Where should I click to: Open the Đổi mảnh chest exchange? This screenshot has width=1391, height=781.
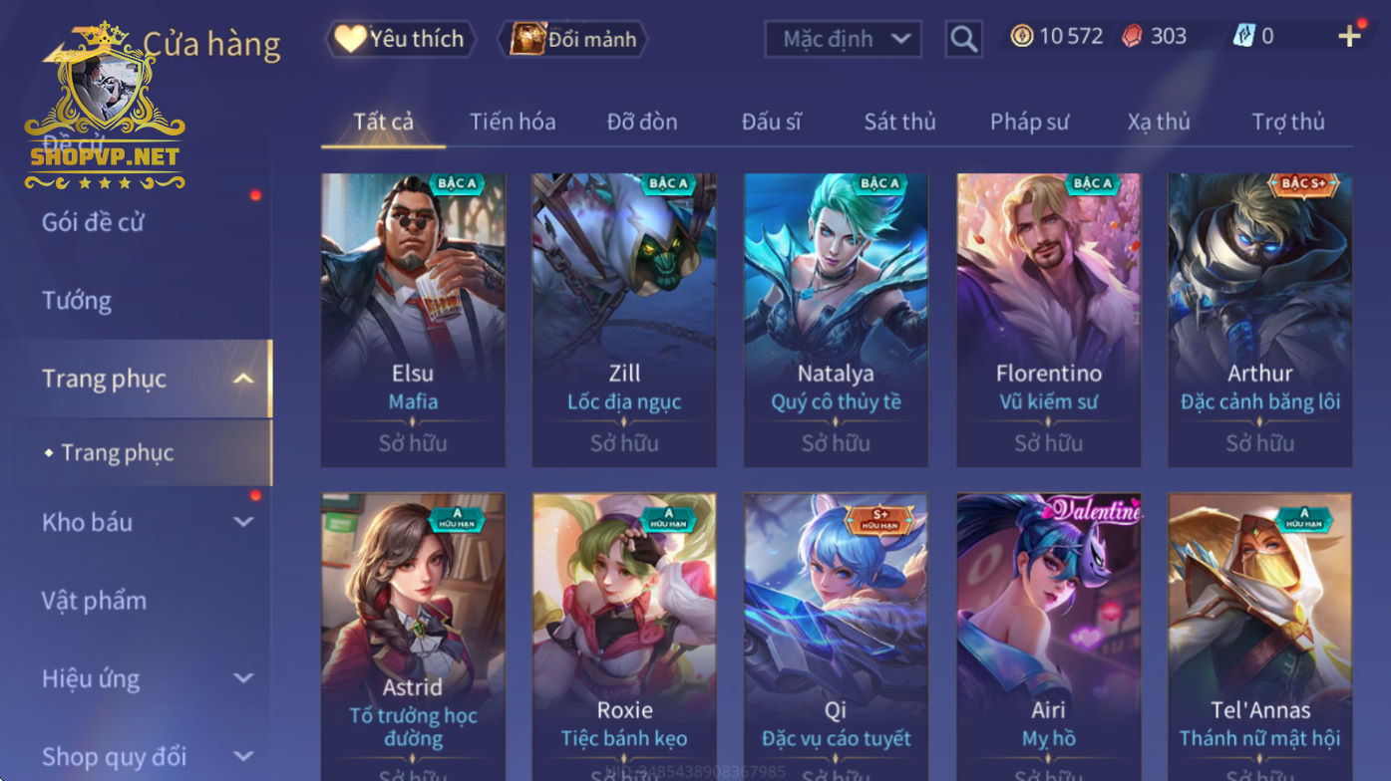pyautogui.click(x=573, y=39)
